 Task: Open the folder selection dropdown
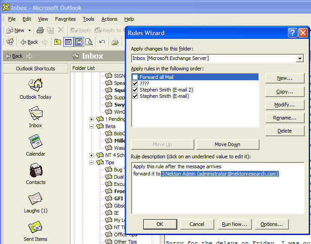(300, 58)
